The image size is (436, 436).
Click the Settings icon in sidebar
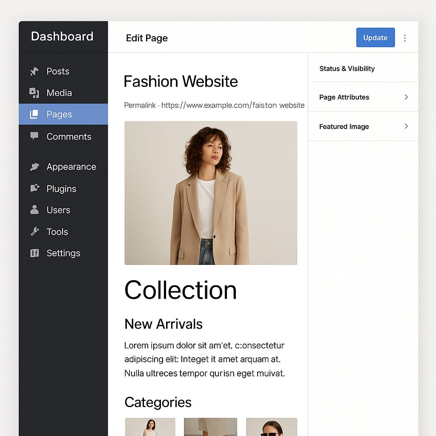tap(34, 253)
